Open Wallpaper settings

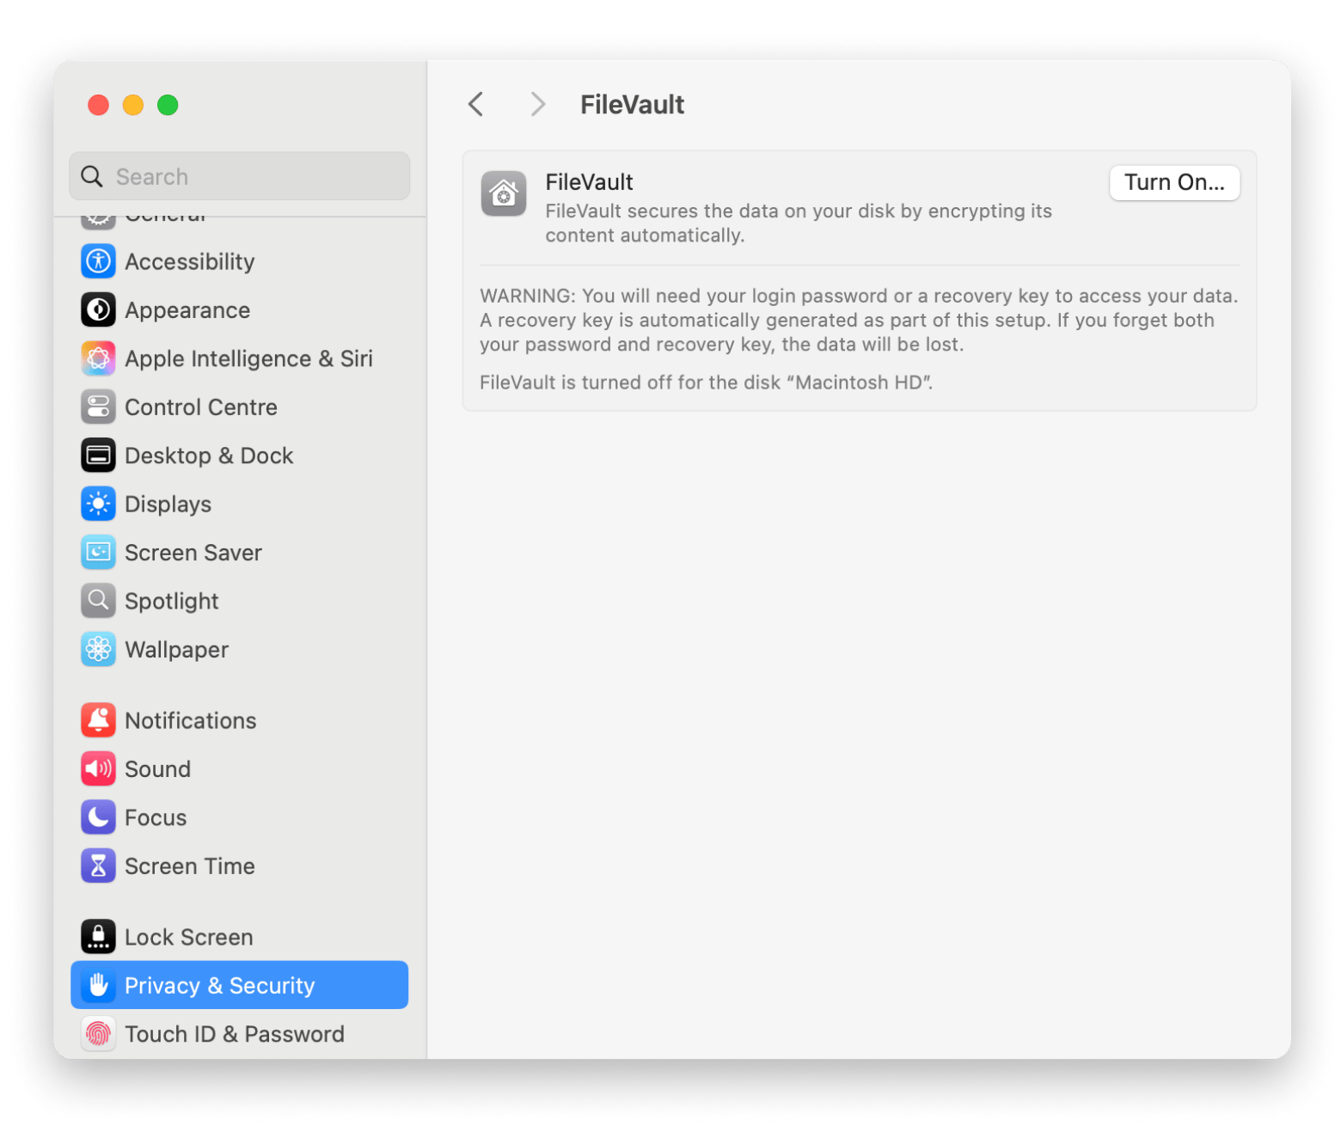[239, 650]
